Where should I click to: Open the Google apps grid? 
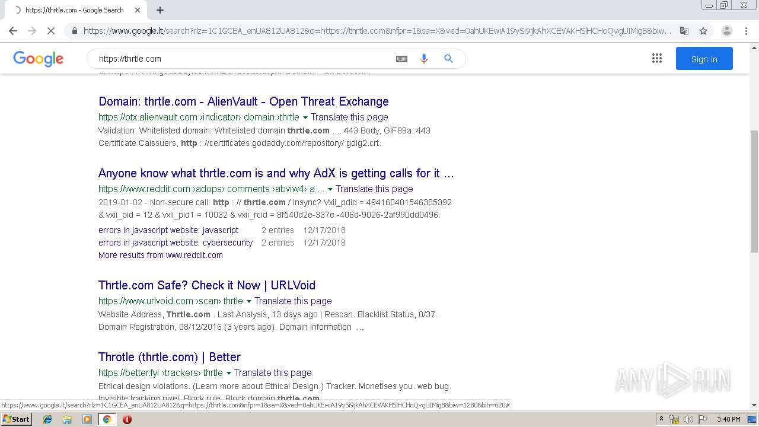coord(657,58)
